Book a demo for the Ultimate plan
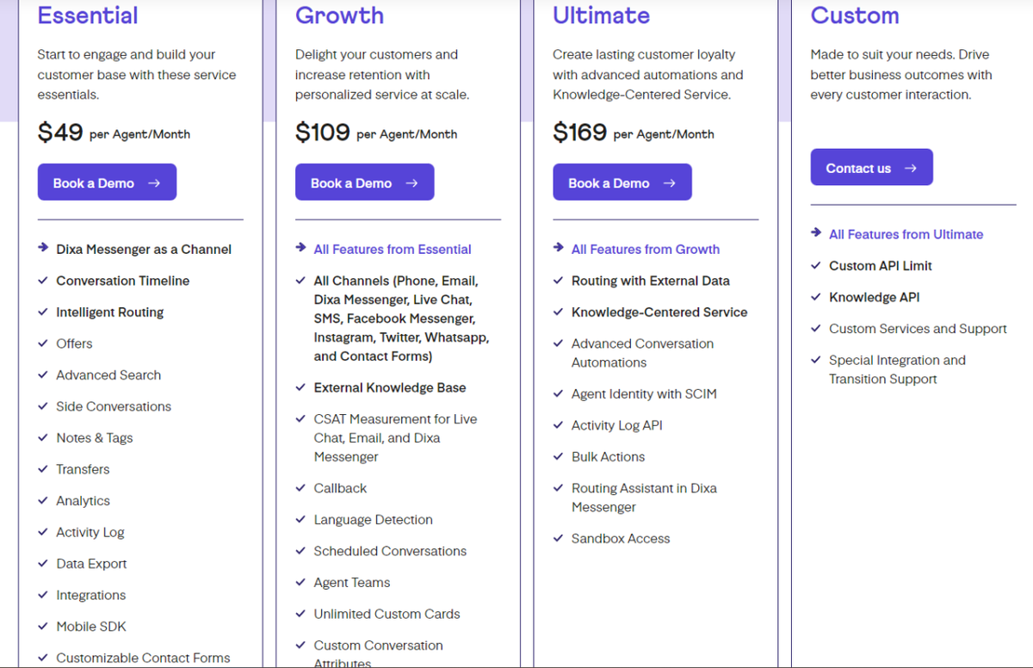The image size is (1033, 668). tap(622, 182)
